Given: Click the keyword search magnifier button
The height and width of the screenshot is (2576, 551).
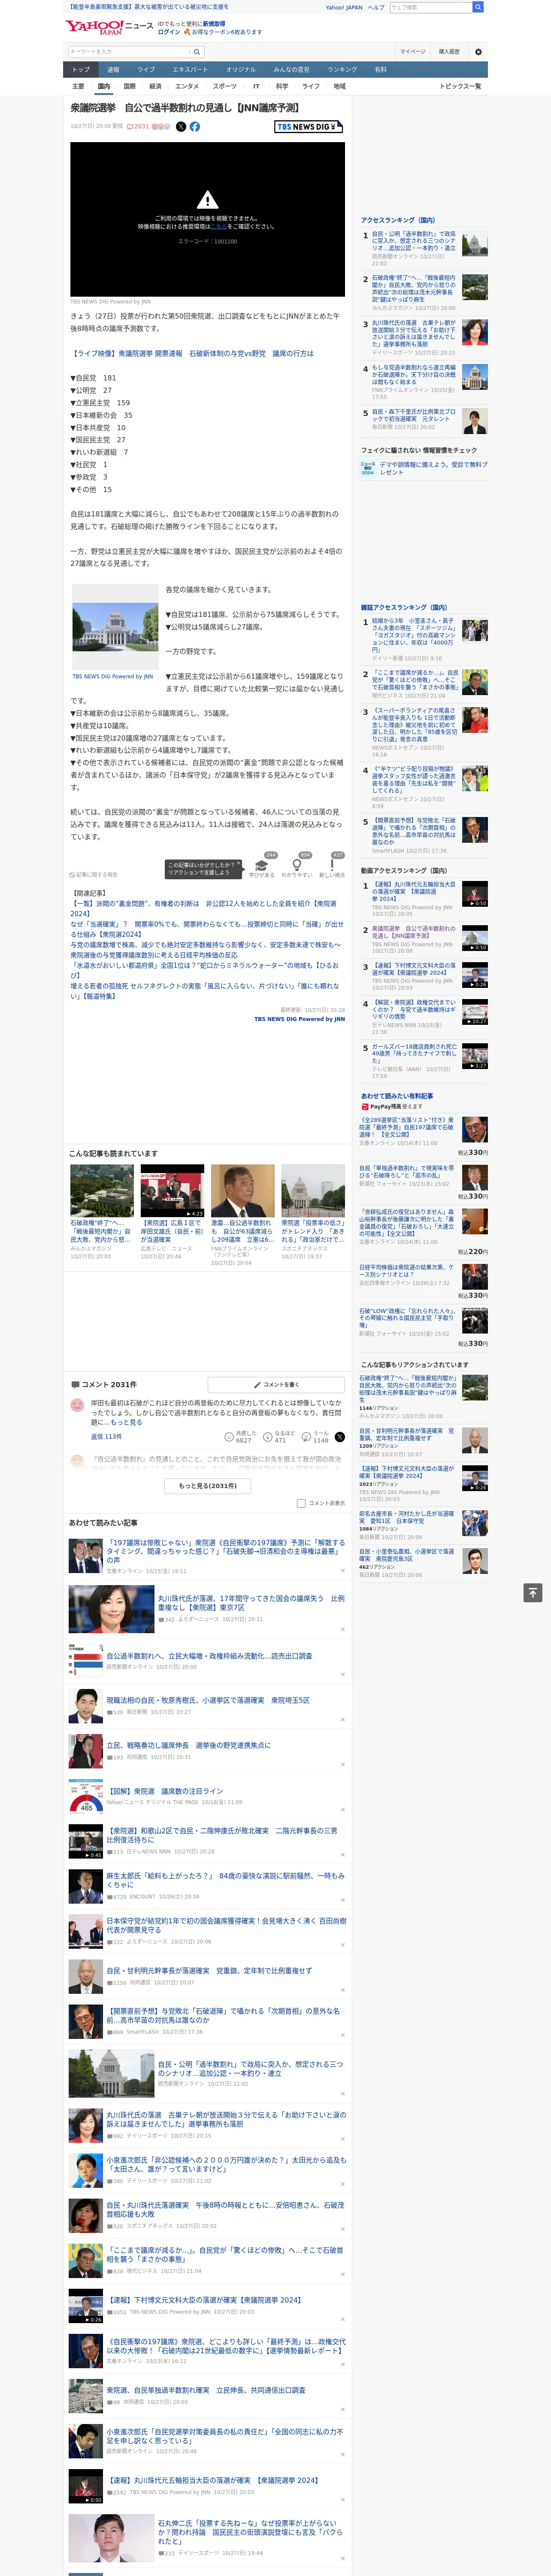Looking at the screenshot, I should (196, 52).
